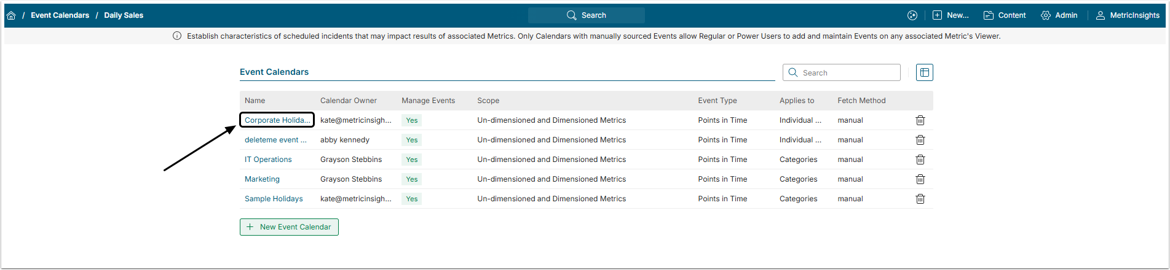Image resolution: width=1170 pixels, height=270 pixels.
Task: Click the home icon in breadcrumb
Action: pyautogui.click(x=11, y=15)
